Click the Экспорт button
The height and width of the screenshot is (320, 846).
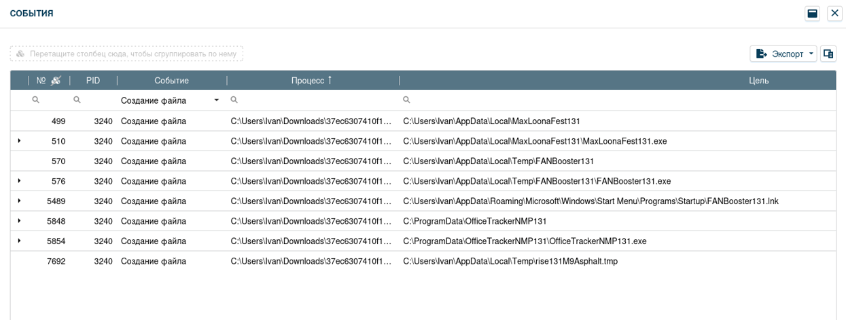[x=780, y=54]
